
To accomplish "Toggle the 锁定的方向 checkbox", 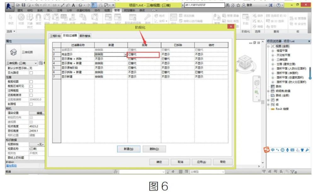I will point(31,117).
